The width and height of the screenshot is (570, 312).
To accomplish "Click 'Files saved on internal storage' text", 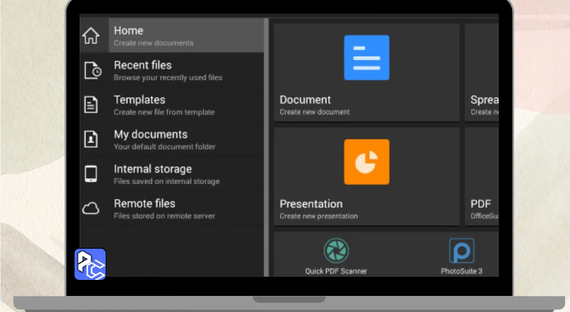I will (167, 181).
